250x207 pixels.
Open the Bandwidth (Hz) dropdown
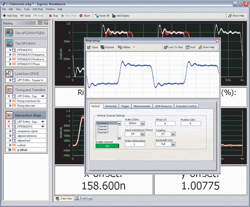(x=173, y=144)
